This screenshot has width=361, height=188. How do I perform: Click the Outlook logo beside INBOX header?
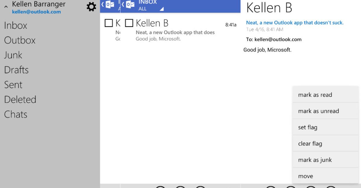pos(130,4)
